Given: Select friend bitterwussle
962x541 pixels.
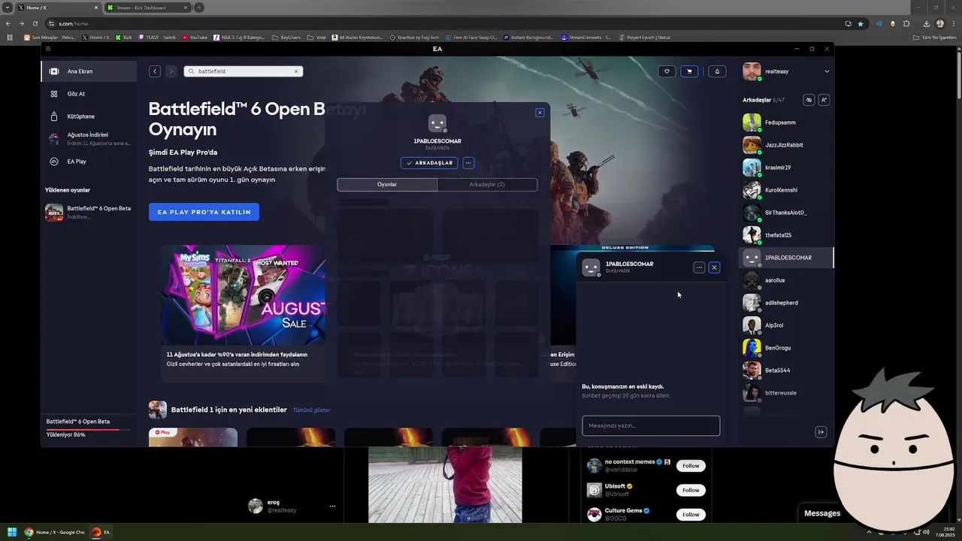Looking at the screenshot, I should [785, 393].
